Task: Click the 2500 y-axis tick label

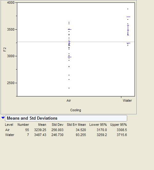Action: click(11, 83)
